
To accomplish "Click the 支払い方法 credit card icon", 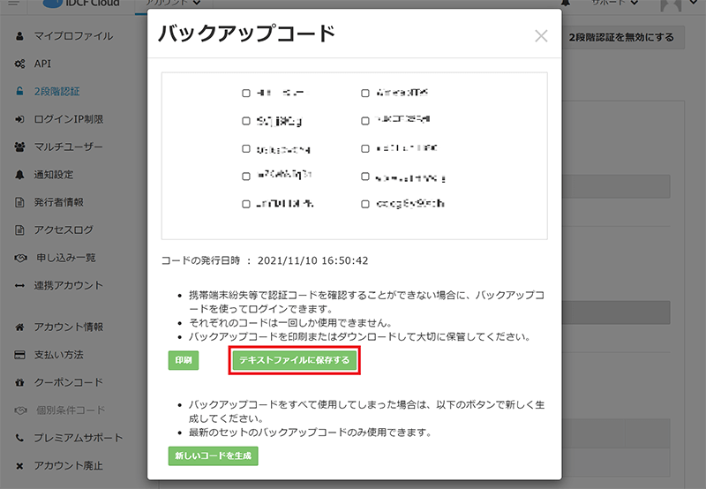I will click(x=19, y=355).
